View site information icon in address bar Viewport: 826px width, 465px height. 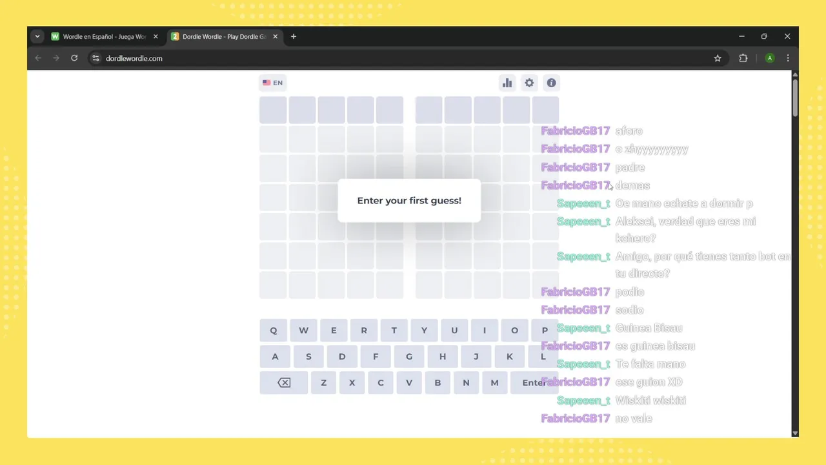click(x=96, y=58)
